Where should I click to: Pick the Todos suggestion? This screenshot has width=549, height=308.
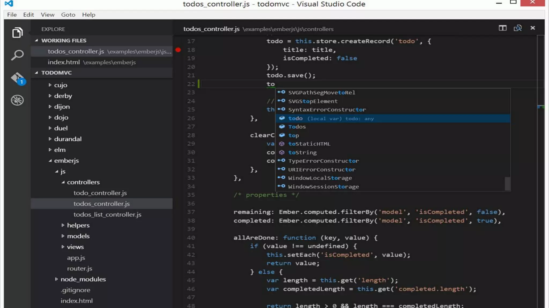[393, 127]
